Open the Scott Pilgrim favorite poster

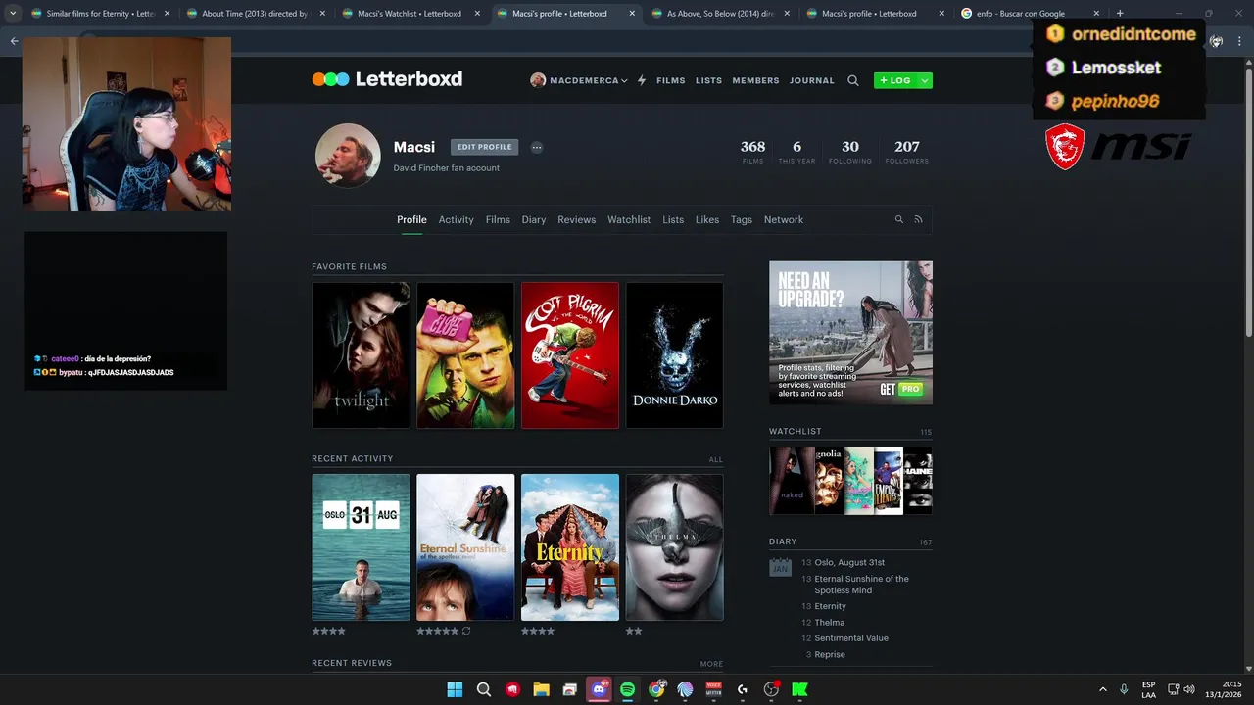pyautogui.click(x=570, y=355)
